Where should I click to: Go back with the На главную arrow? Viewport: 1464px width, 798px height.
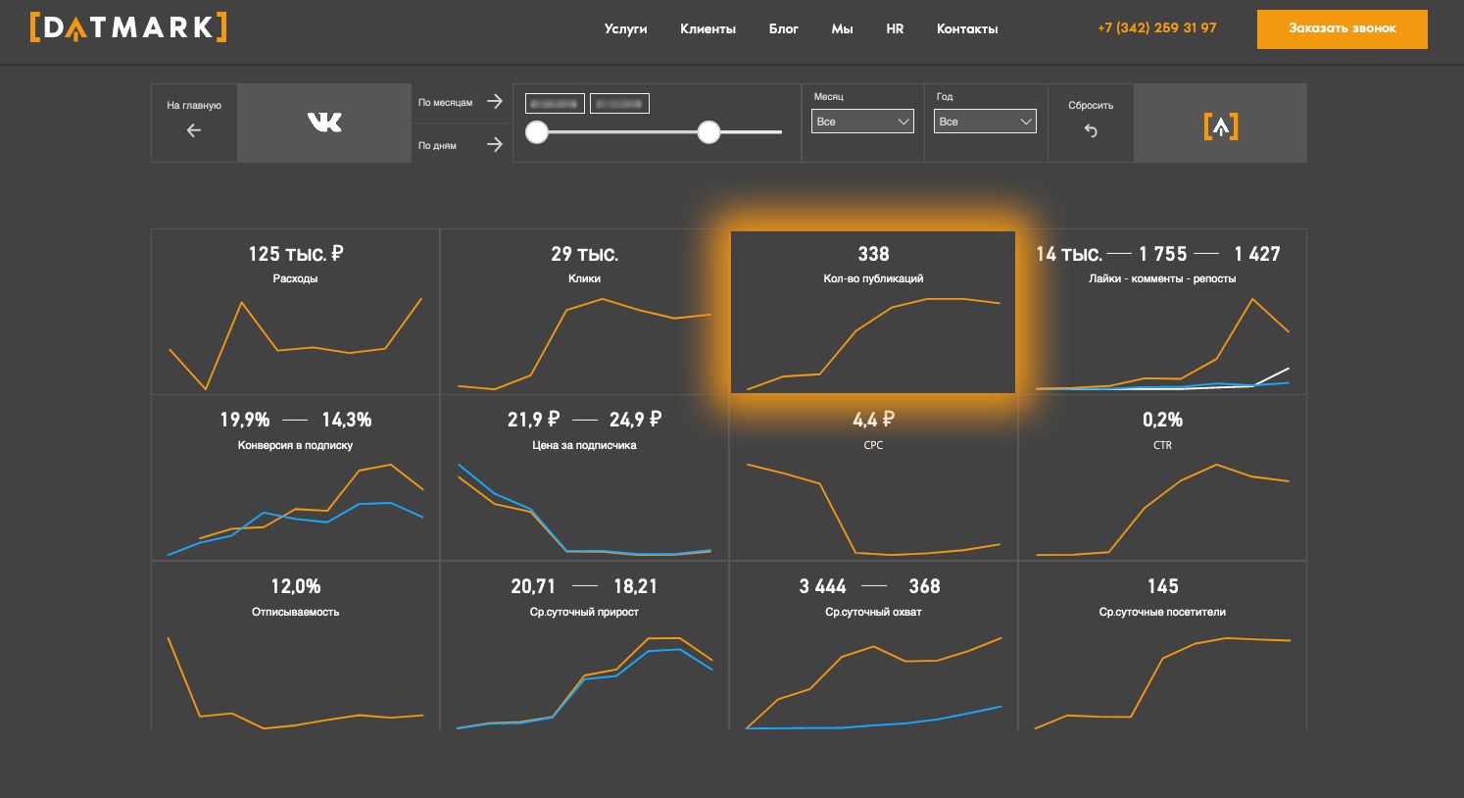(194, 130)
